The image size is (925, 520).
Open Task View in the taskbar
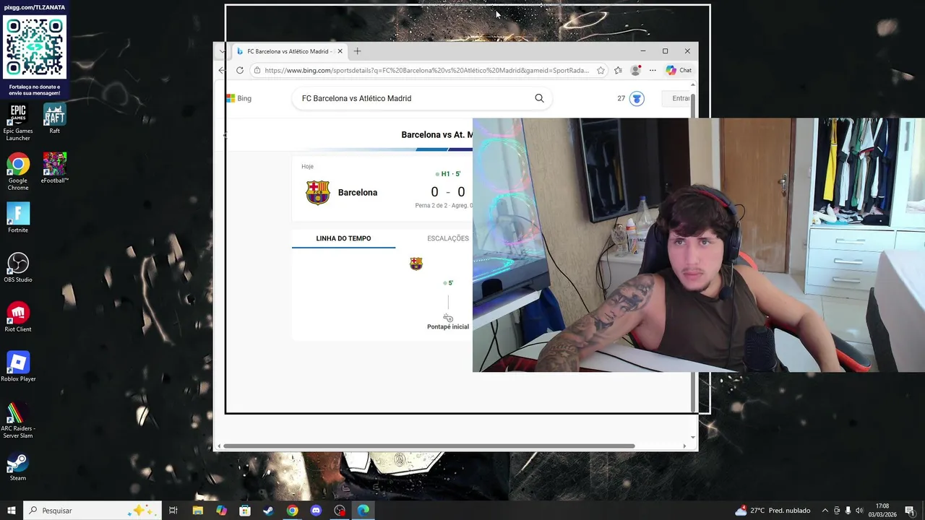pos(173,511)
